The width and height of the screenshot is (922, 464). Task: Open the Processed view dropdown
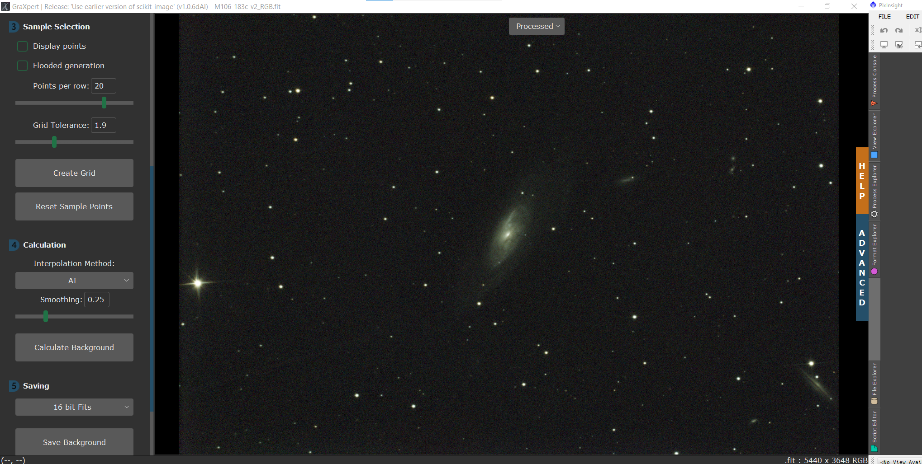(537, 26)
